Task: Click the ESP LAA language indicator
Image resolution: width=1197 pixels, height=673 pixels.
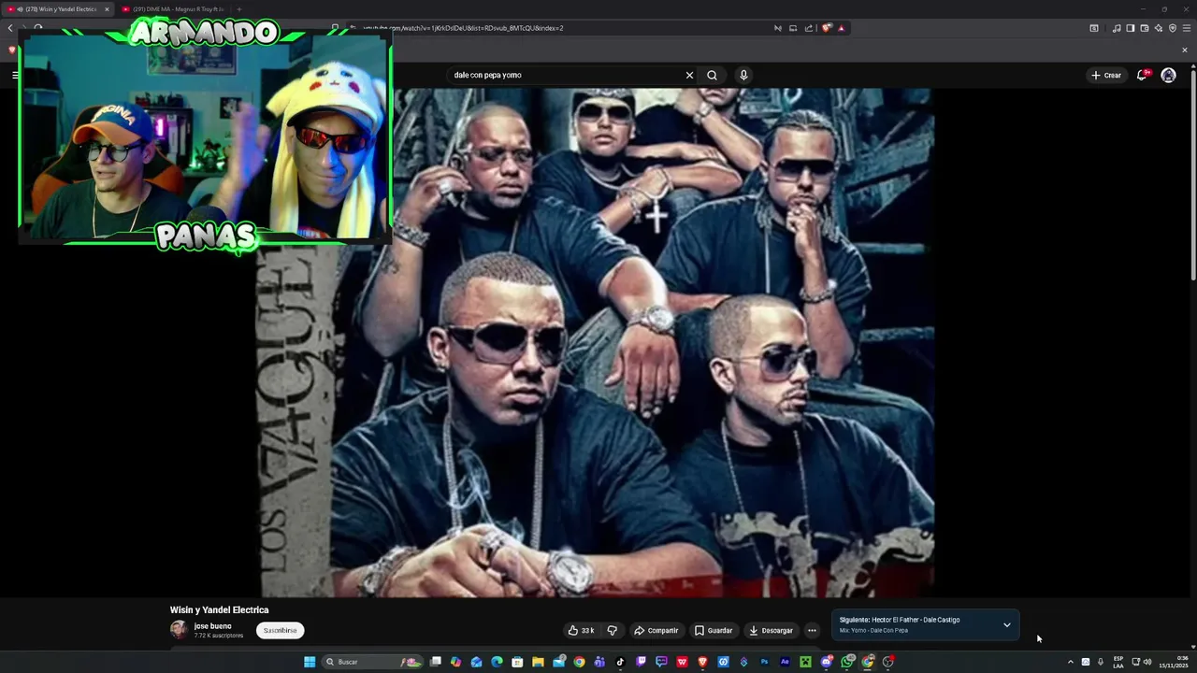Action: coord(1118,662)
